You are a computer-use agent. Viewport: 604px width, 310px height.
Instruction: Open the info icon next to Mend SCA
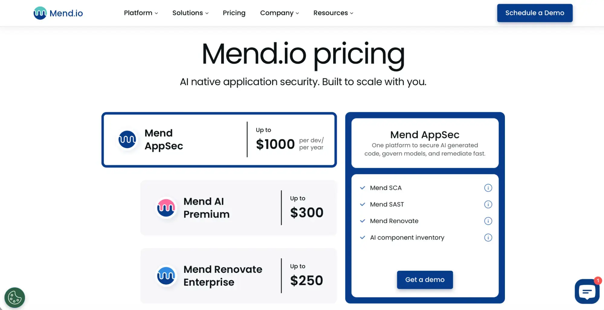pyautogui.click(x=488, y=188)
